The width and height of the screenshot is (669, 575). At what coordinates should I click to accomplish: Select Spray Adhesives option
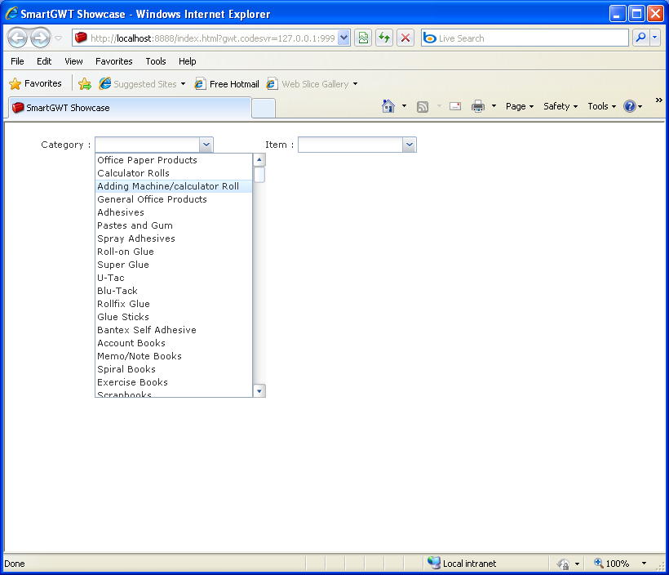pos(174,238)
